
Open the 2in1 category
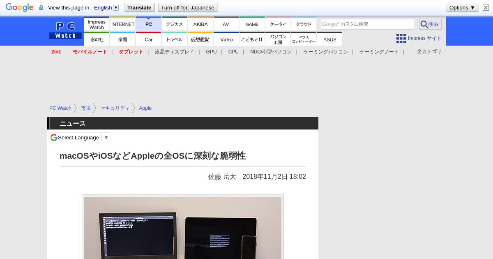pos(56,52)
